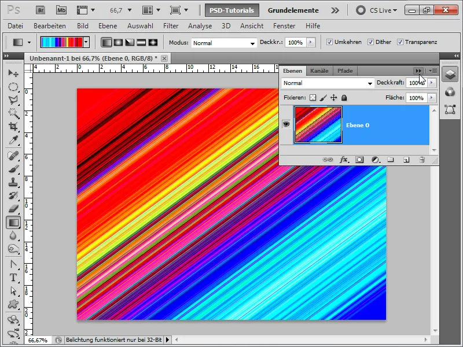Select the Eyedropper tool
This screenshot has width=463, height=347.
(x=13, y=139)
